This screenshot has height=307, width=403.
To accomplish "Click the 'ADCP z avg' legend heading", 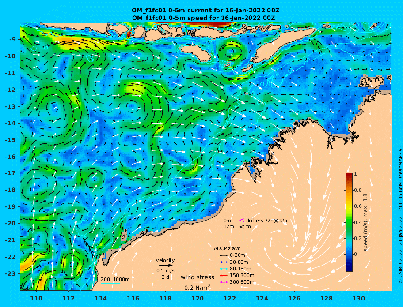I will [x=227, y=248].
